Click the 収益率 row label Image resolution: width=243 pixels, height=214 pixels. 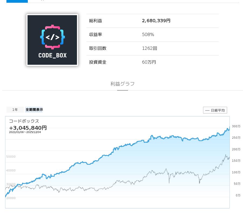coord(96,35)
